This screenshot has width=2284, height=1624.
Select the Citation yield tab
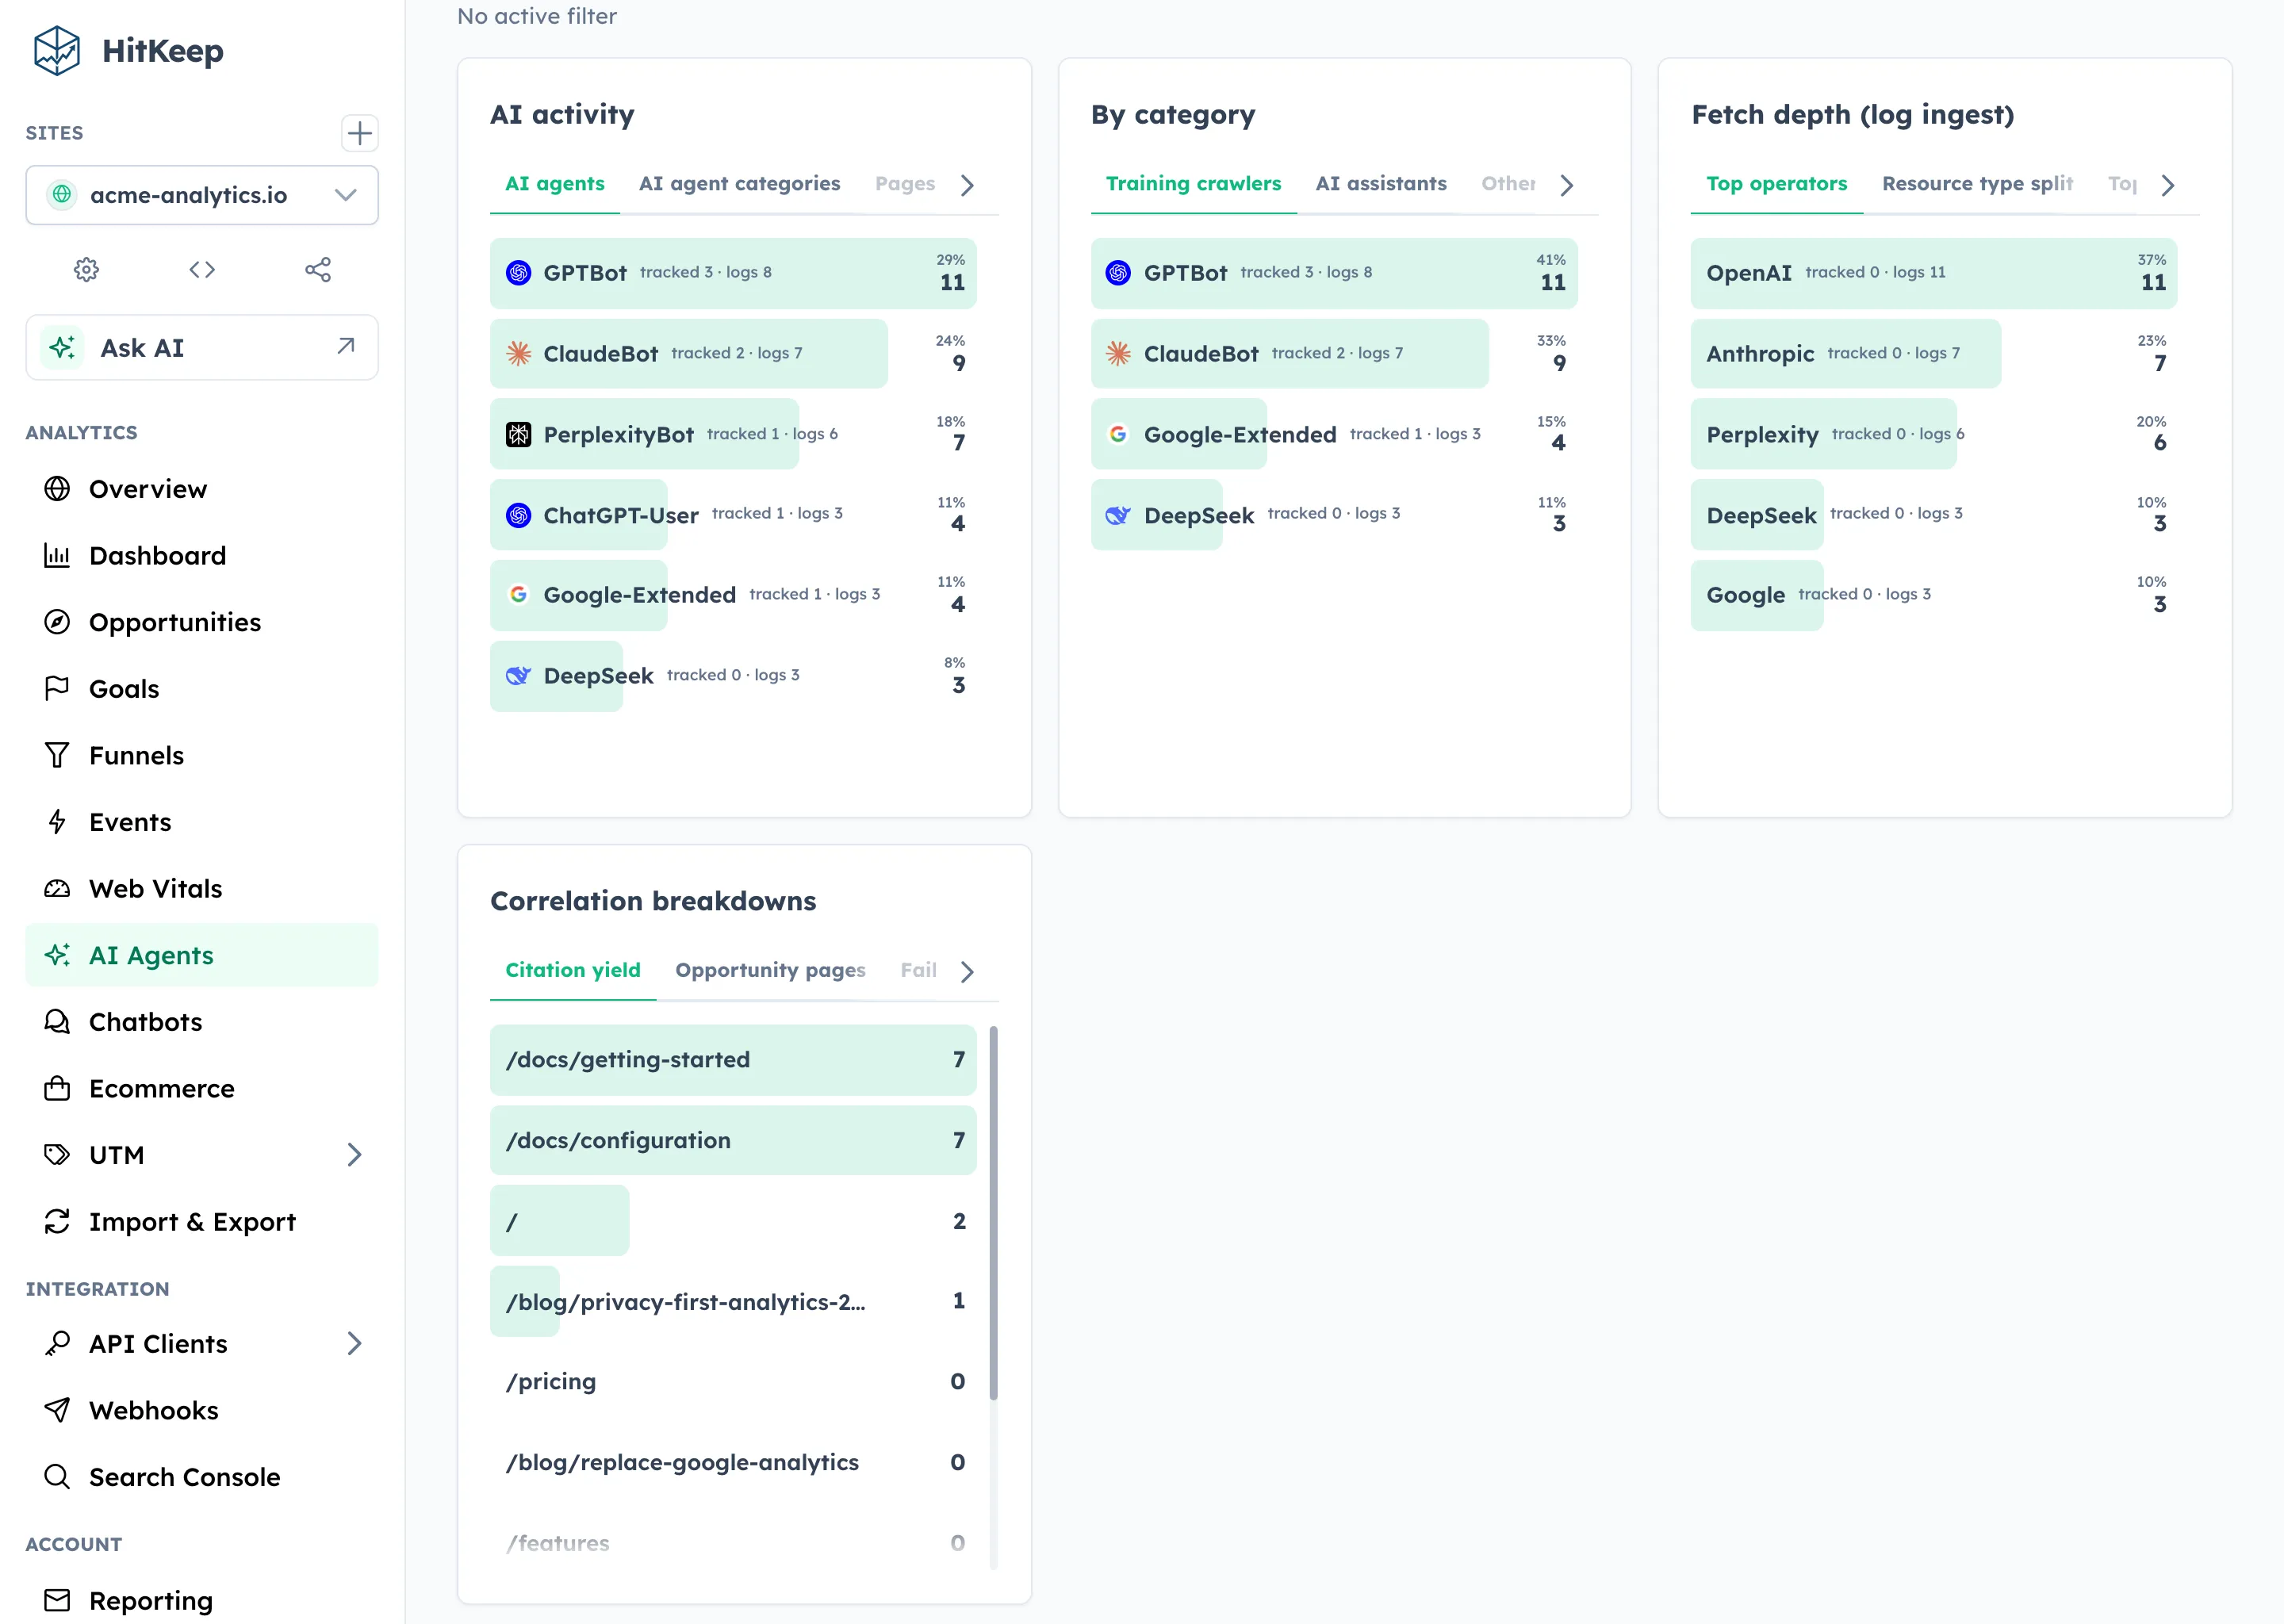point(573,970)
